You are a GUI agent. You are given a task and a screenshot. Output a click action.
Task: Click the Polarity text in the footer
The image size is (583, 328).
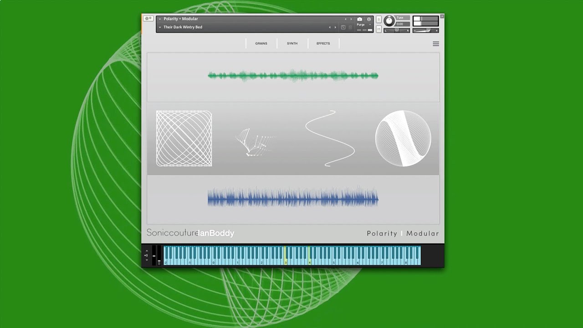click(382, 233)
